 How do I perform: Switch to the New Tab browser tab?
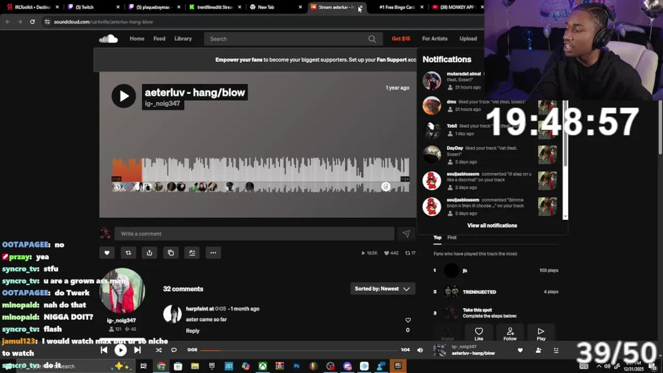276,7
